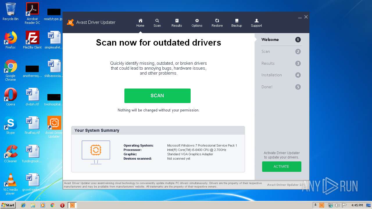Select the growthjourn document on desktop
372x209 pixels.
click(x=32, y=182)
